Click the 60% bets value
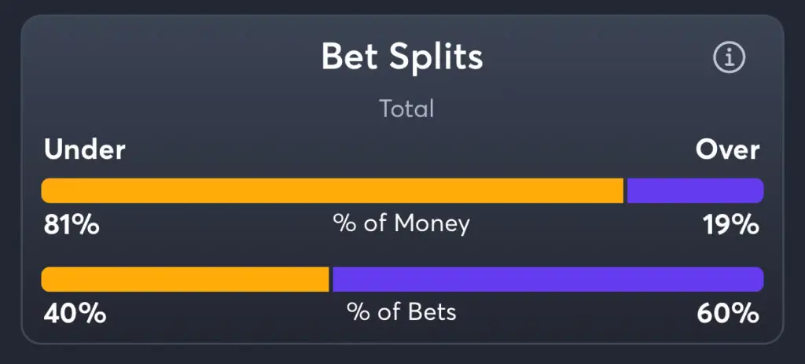This screenshot has height=364, width=805. 728,314
